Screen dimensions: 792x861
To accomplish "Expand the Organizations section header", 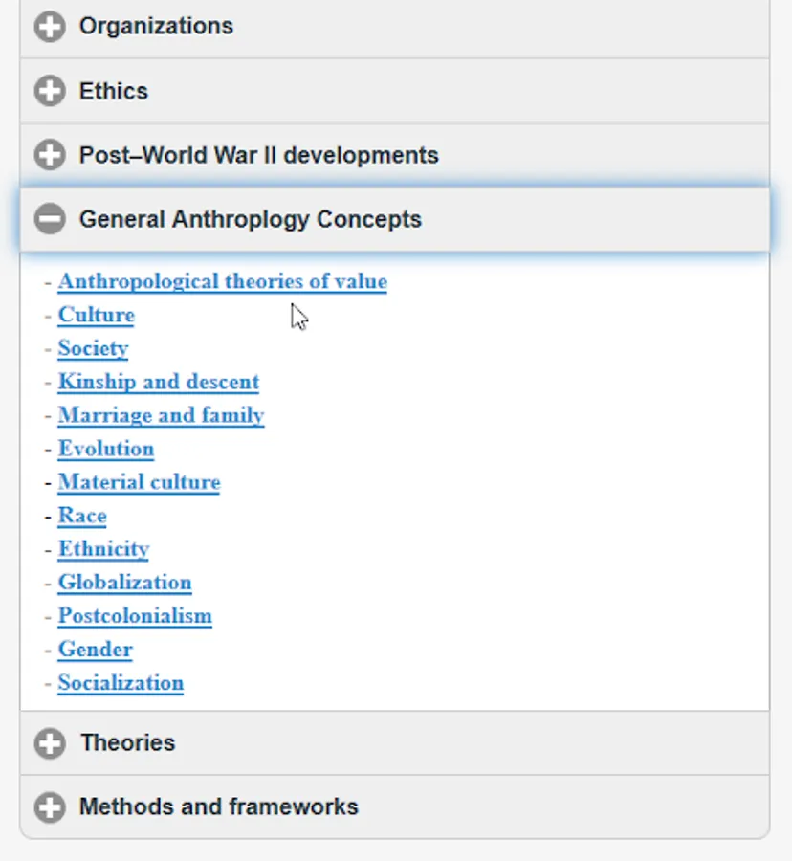I will (x=156, y=27).
